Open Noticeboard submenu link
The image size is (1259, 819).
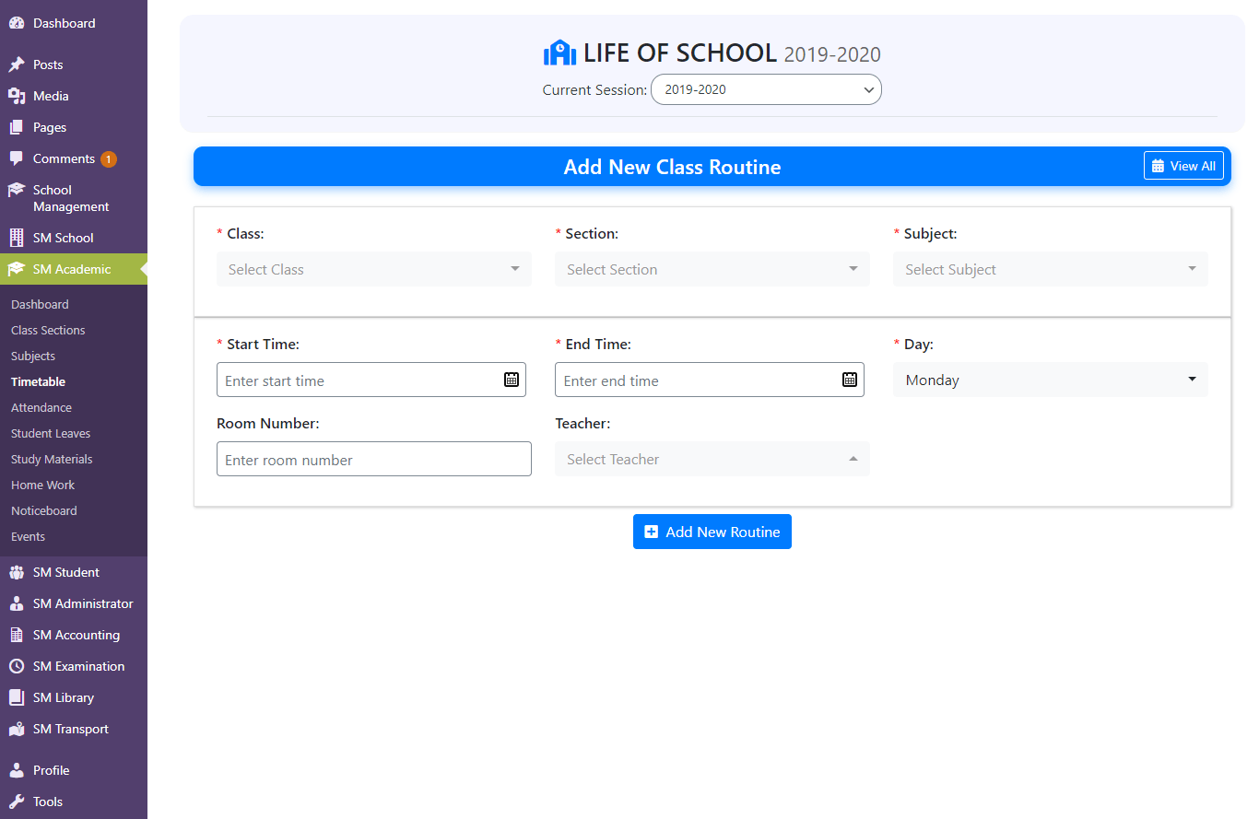[44, 510]
